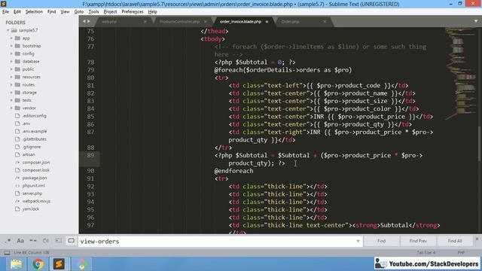Open the Selection menu
Image resolution: width=482 pixels, height=271 pixels.
click(x=34, y=12)
